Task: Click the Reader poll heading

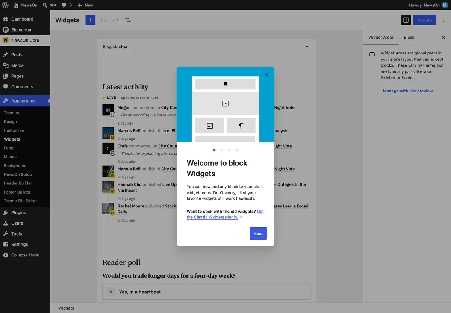Action: (121, 262)
